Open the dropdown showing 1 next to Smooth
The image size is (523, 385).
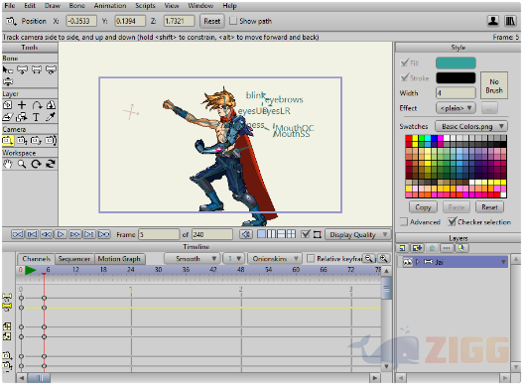(234, 259)
